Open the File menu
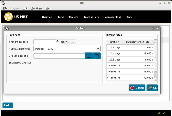 [x=5, y=8]
